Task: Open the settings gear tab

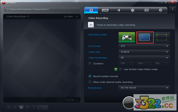Action: pyautogui.click(x=160, y=10)
